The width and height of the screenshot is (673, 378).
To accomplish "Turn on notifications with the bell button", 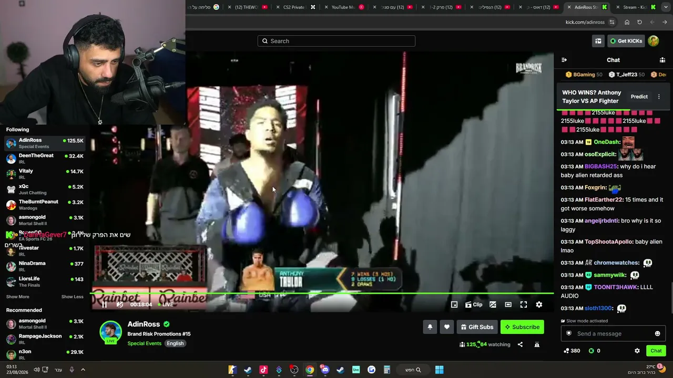I will (x=430, y=327).
